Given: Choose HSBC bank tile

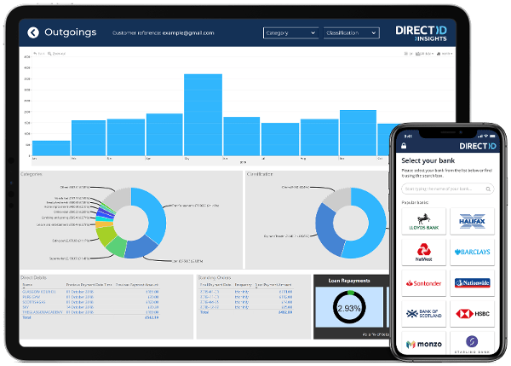Looking at the screenshot, I should 472,314.
